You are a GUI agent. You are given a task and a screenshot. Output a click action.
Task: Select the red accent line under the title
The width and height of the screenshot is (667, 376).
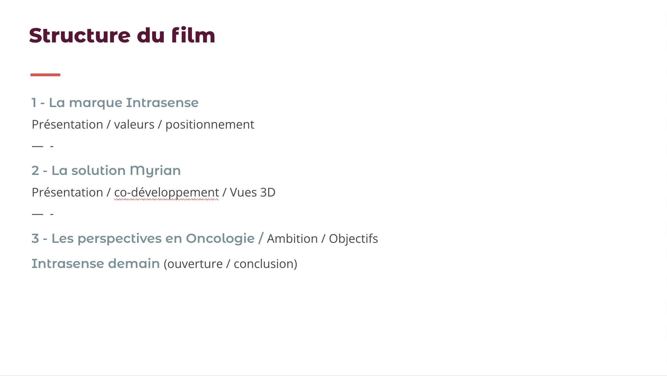[45, 75]
